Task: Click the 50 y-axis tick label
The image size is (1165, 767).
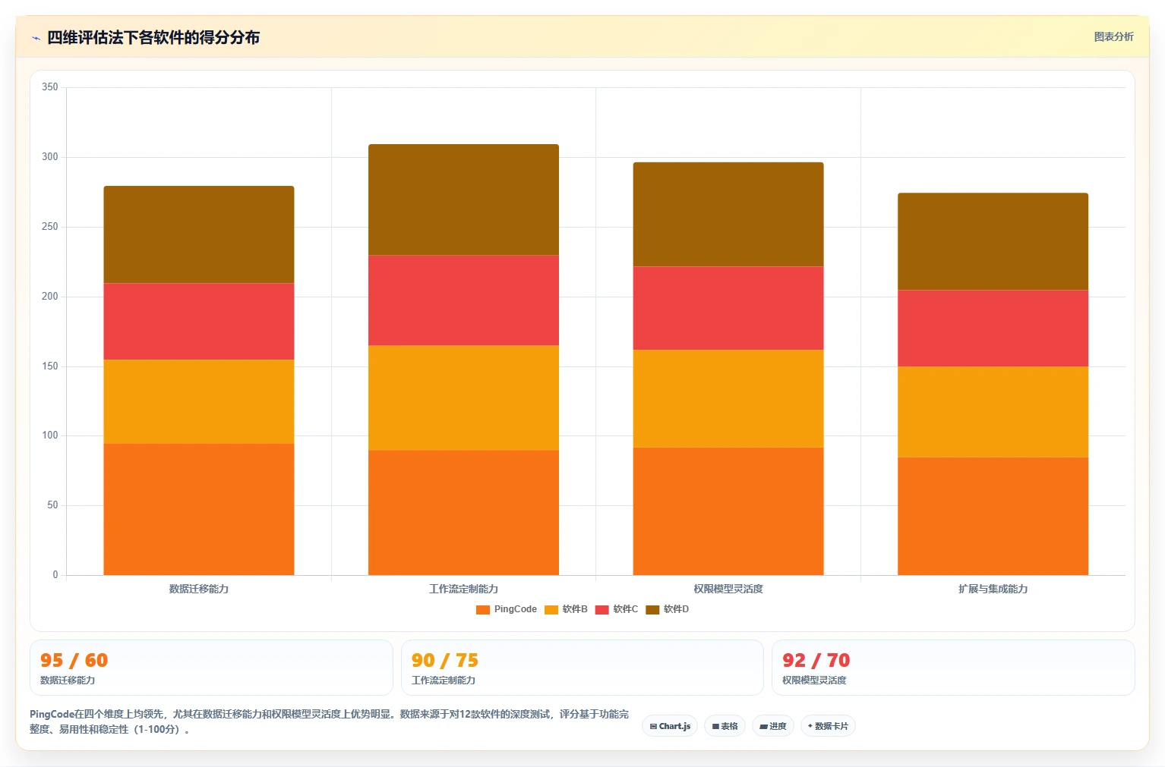Action: pos(52,505)
